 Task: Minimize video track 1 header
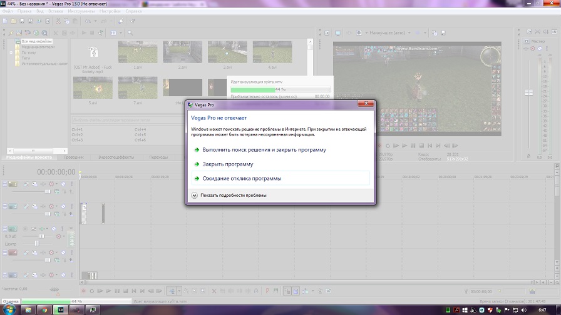[5, 184]
